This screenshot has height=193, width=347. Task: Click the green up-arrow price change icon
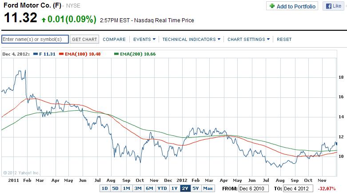[x=44, y=20]
